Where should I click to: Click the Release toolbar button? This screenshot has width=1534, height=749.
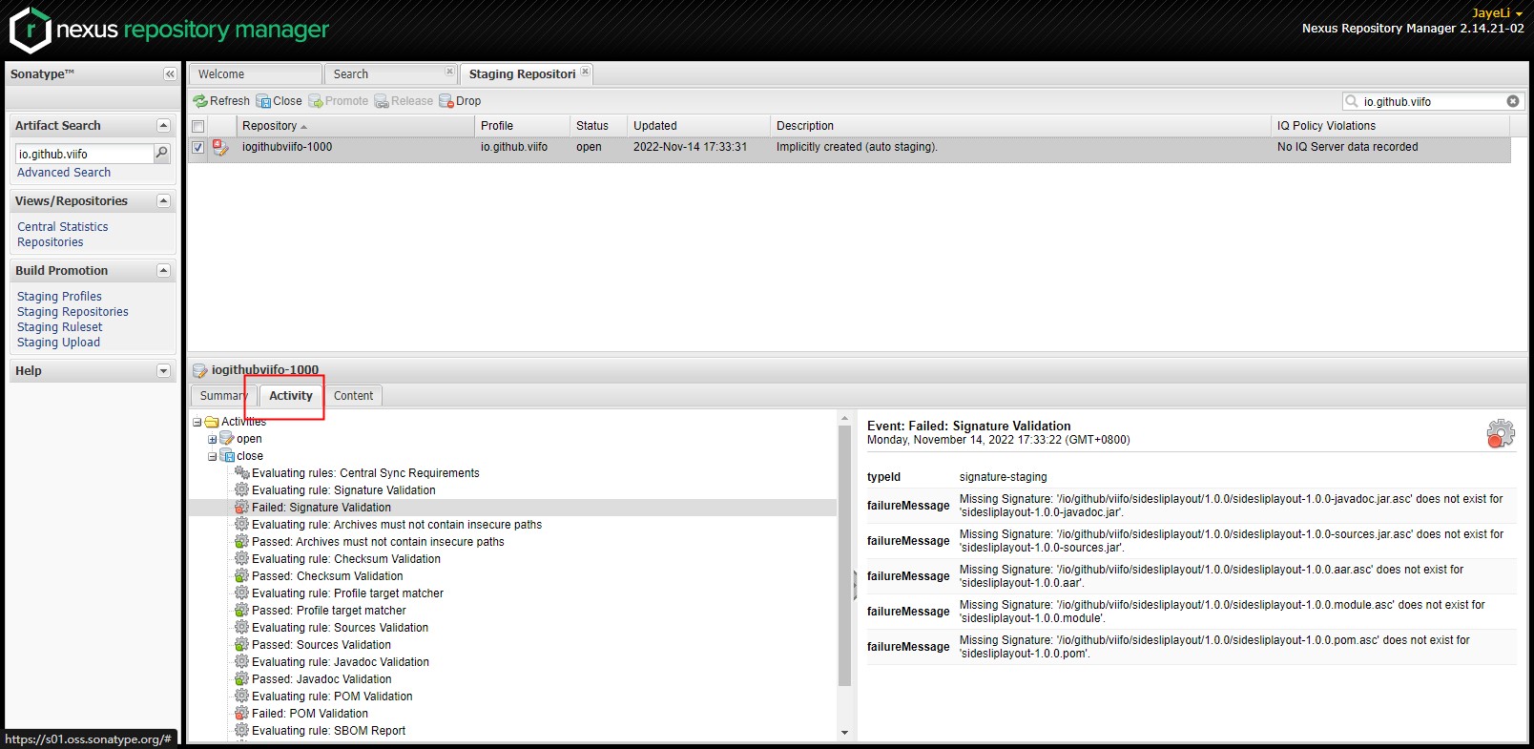click(404, 101)
